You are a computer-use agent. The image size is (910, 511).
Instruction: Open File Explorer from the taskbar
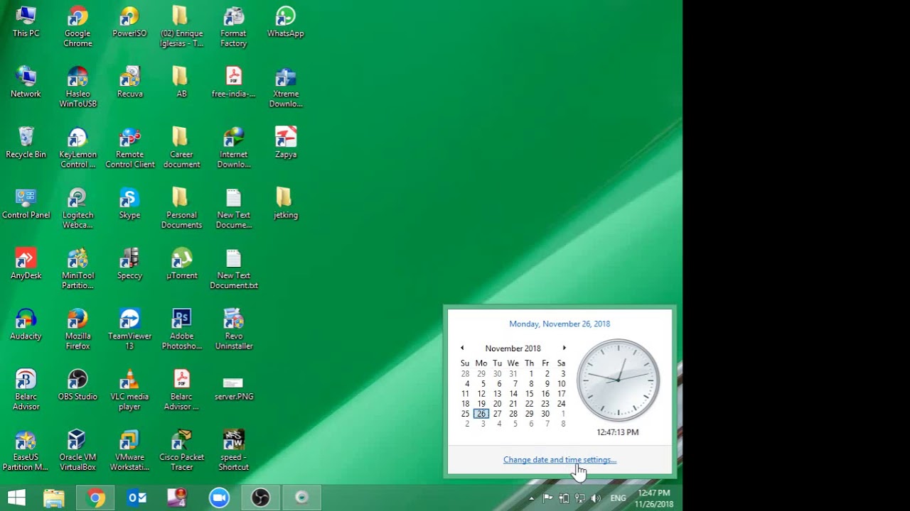[x=54, y=498]
